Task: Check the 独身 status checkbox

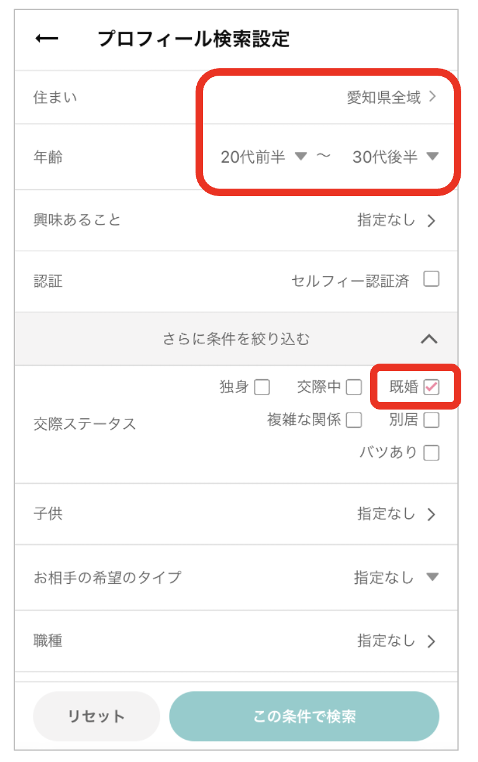Action: coord(262,388)
